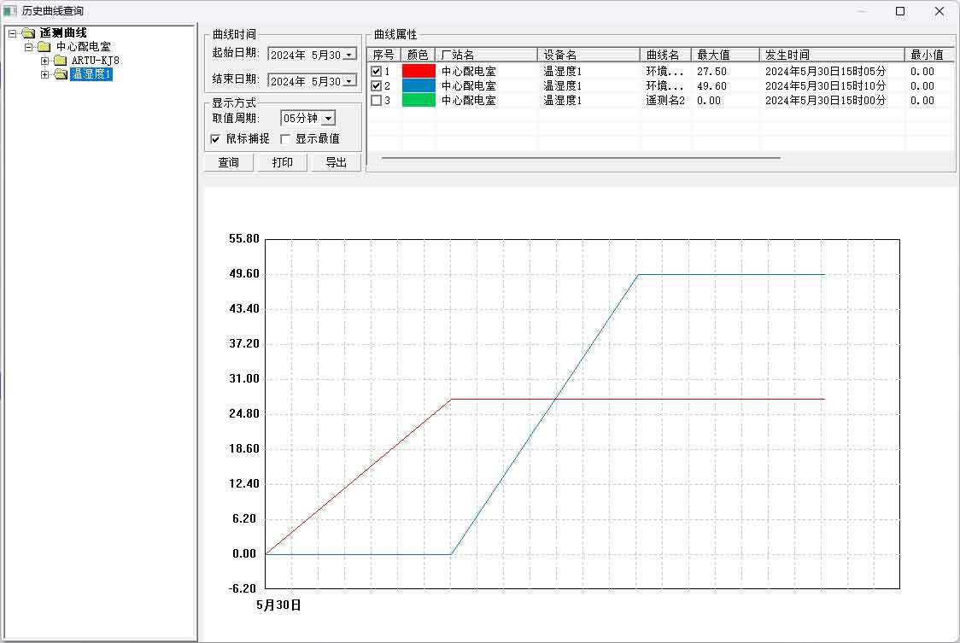Expand the ARTU-KJ8 tree node
This screenshot has height=643, width=960.
pos(44,61)
